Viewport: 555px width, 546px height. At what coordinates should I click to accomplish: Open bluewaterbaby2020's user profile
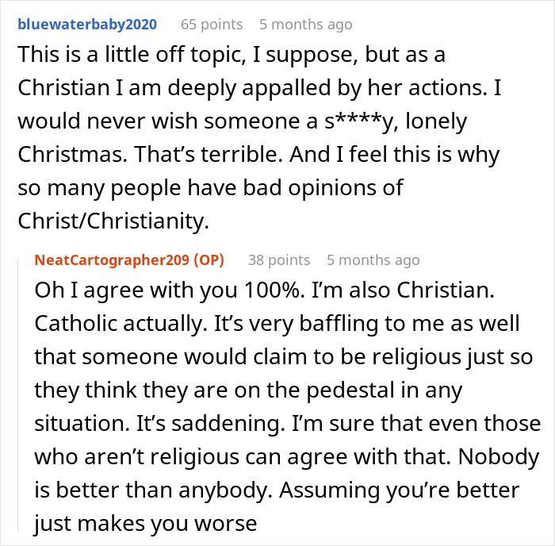(87, 25)
